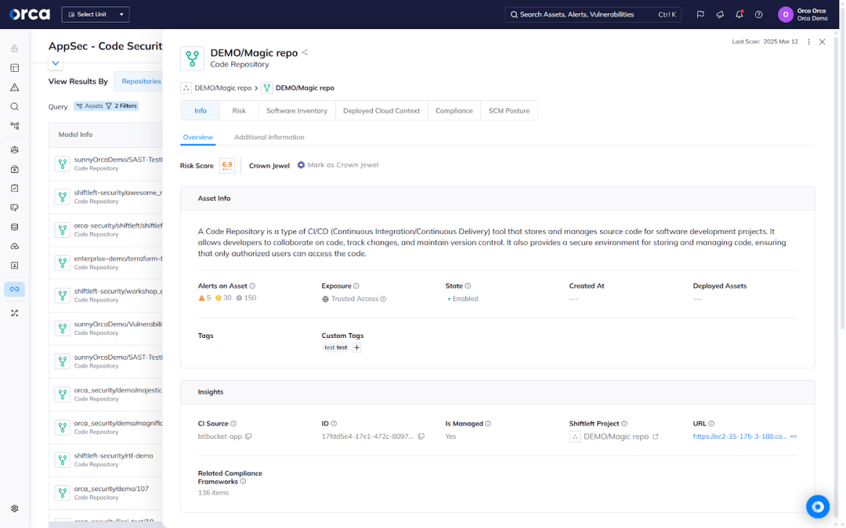Click the 2 Filters query chip
846x528 pixels.
pos(121,106)
